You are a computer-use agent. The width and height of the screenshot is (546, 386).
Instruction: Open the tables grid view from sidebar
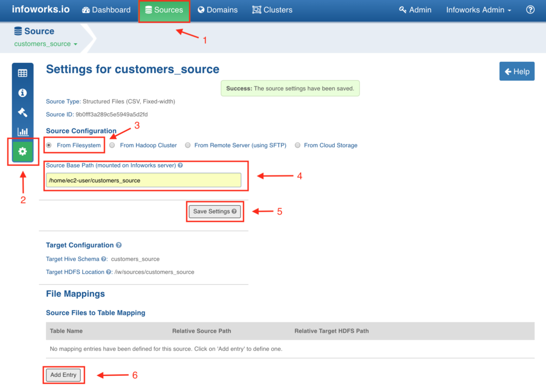click(22, 73)
